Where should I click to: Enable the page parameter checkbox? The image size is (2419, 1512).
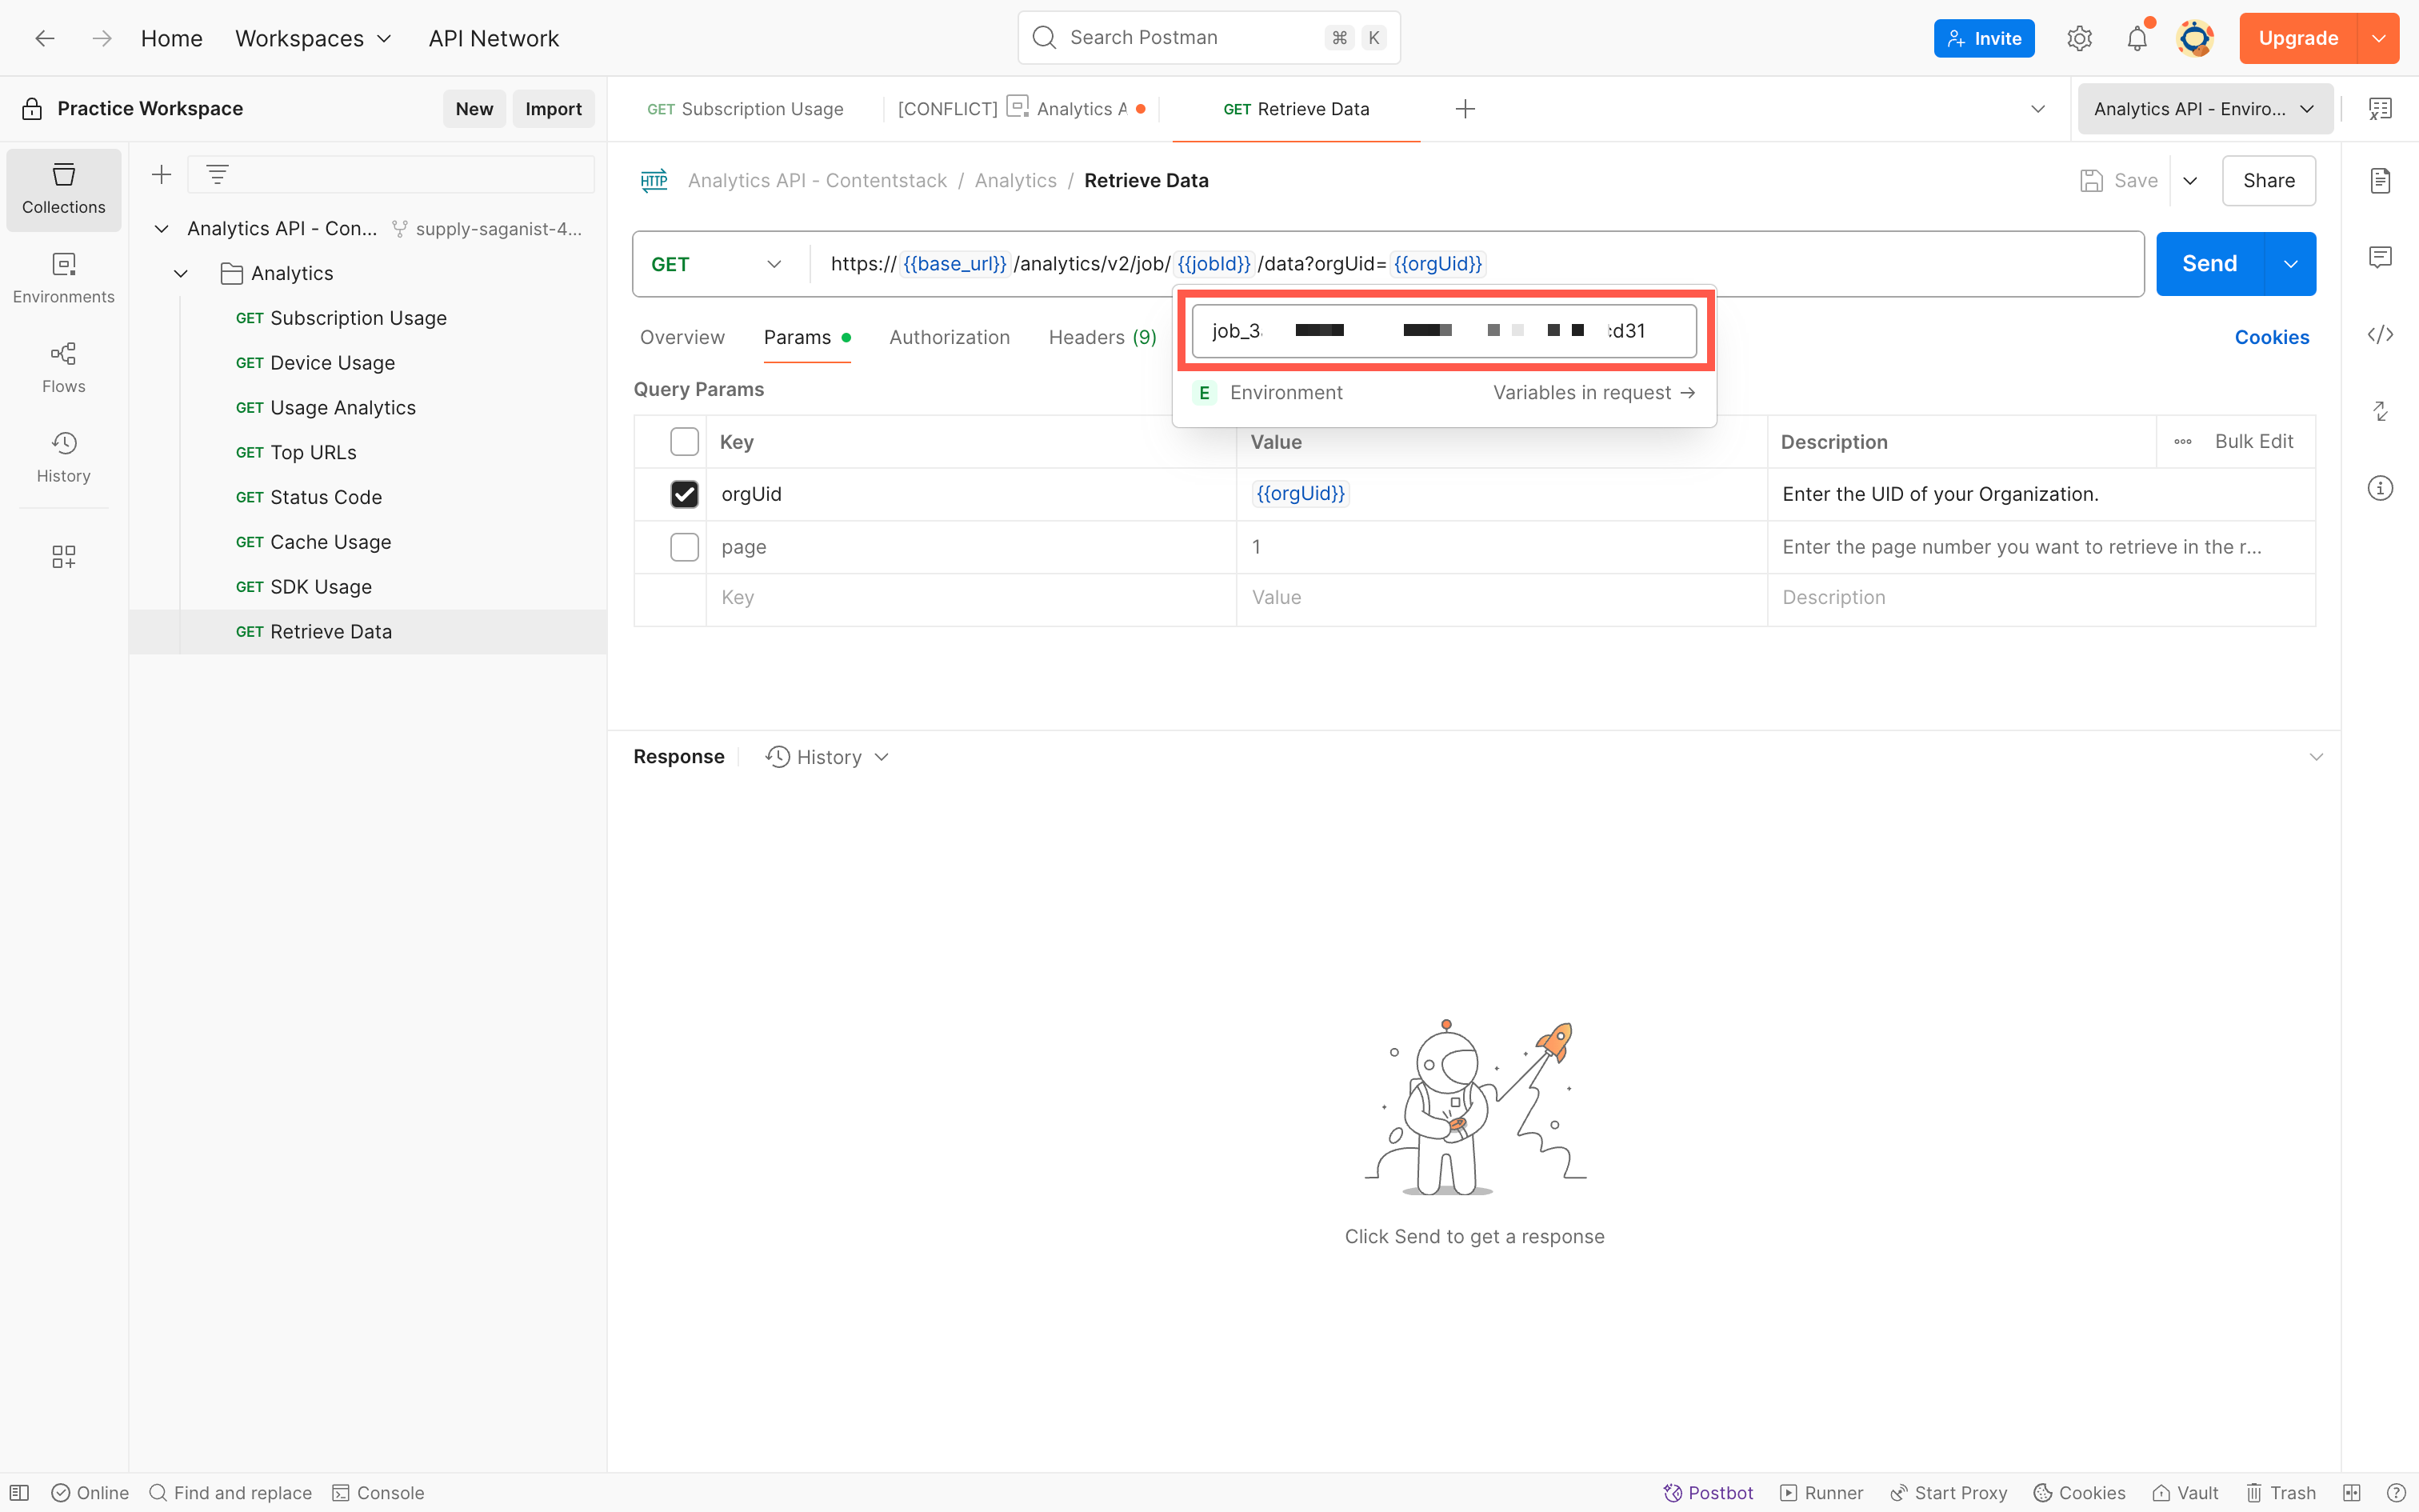click(x=684, y=547)
